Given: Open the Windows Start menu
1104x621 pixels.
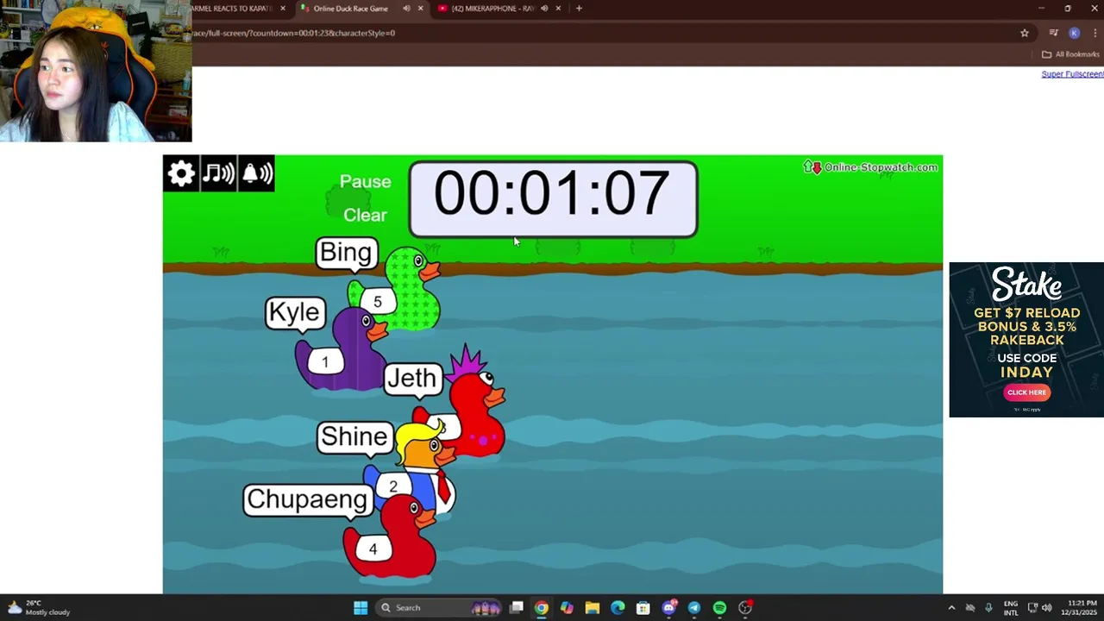Looking at the screenshot, I should (x=361, y=608).
